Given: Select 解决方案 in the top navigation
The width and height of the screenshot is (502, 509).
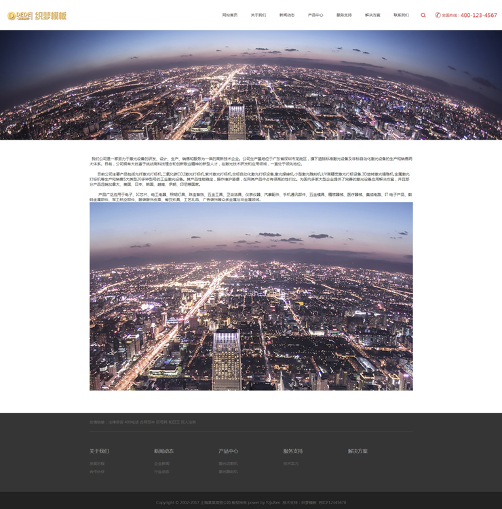Looking at the screenshot, I should 372,15.
